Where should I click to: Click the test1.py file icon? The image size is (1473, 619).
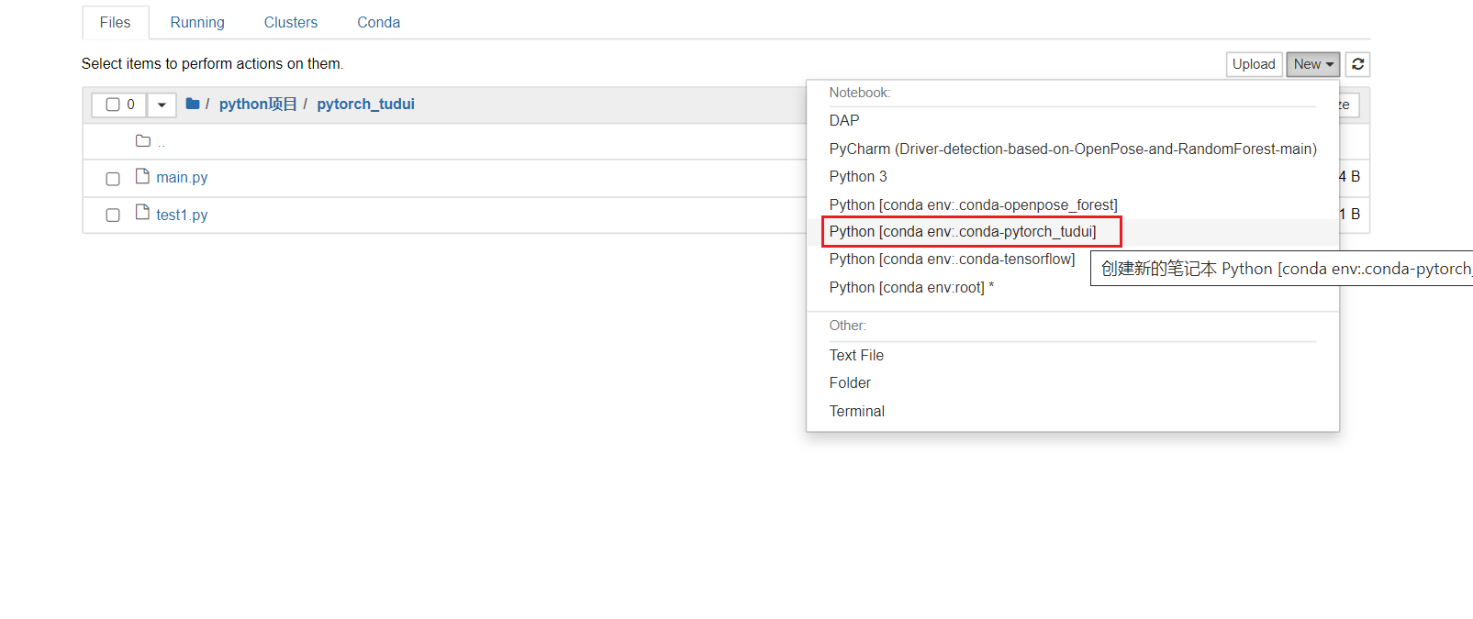[142, 213]
